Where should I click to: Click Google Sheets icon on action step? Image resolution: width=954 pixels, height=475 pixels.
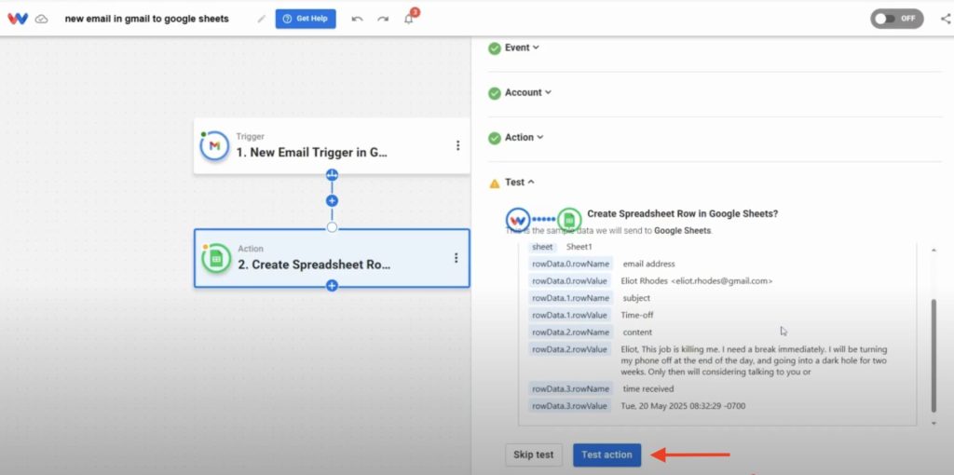point(216,259)
